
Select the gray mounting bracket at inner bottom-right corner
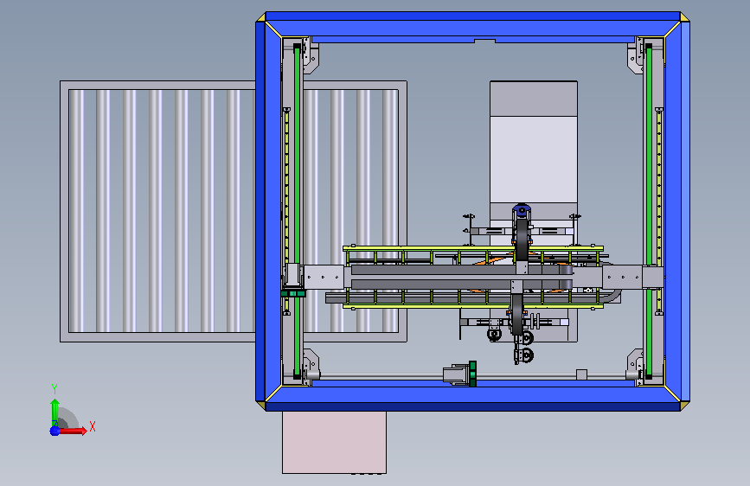pos(636,363)
